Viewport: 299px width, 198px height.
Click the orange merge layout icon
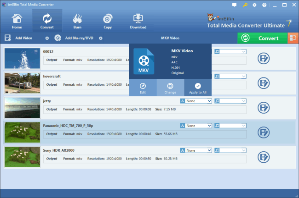(x=293, y=38)
